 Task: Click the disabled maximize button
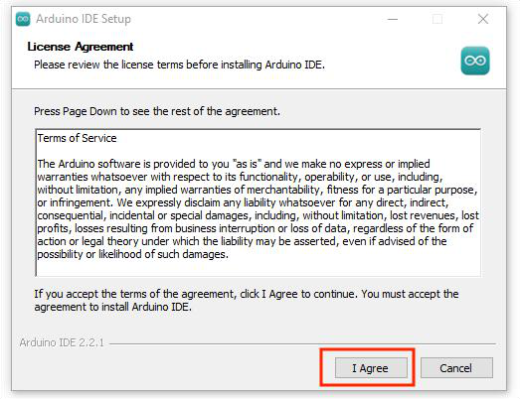(x=437, y=19)
